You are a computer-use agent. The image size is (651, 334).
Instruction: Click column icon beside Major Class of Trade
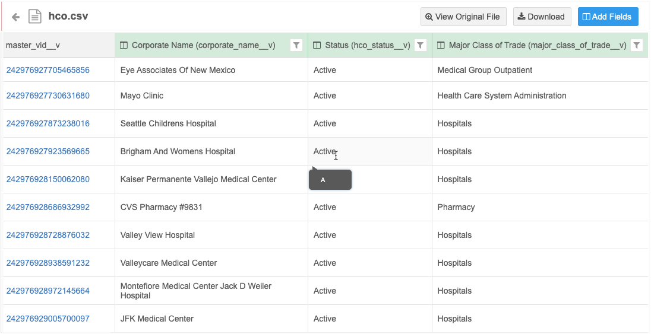441,46
